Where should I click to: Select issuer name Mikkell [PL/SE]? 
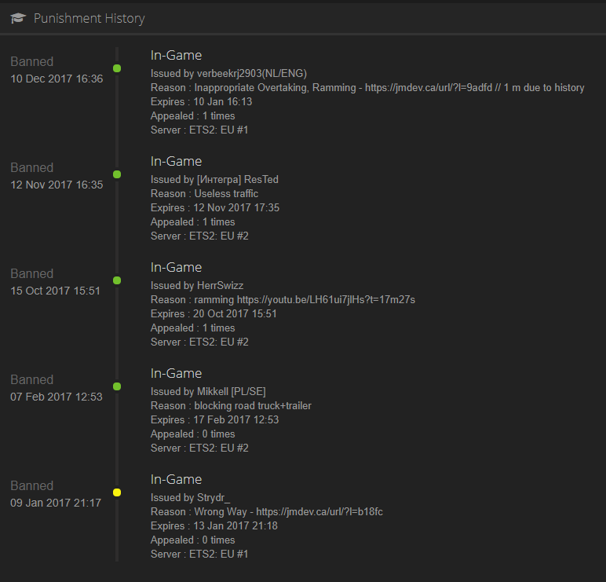point(231,391)
